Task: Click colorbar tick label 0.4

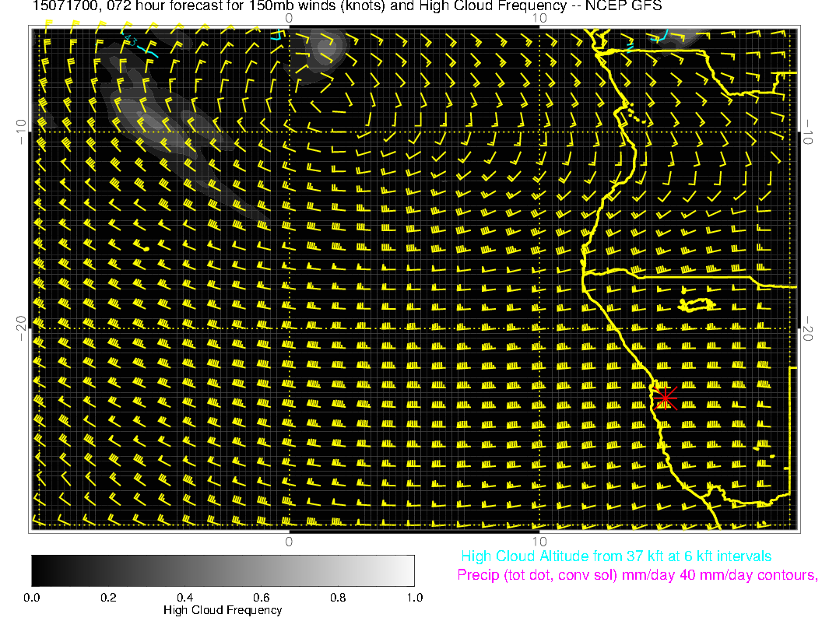Action: 184,598
